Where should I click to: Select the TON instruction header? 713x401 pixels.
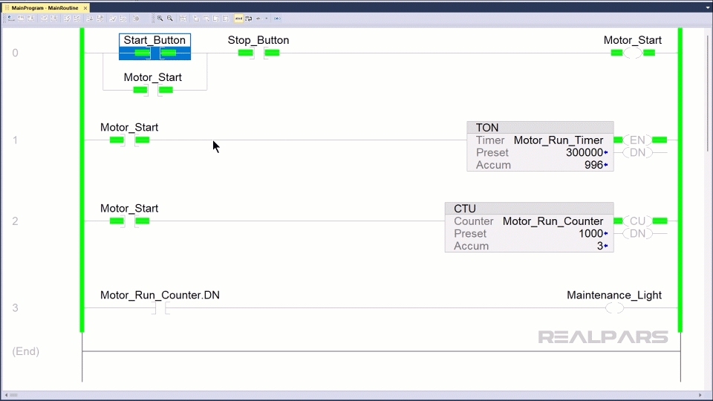(x=540, y=128)
